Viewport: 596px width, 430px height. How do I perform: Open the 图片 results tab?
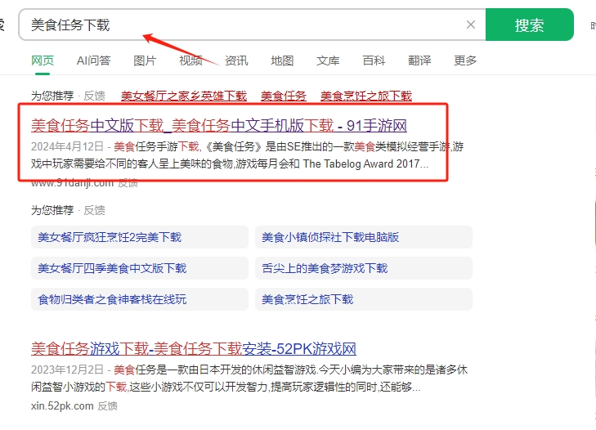(145, 60)
